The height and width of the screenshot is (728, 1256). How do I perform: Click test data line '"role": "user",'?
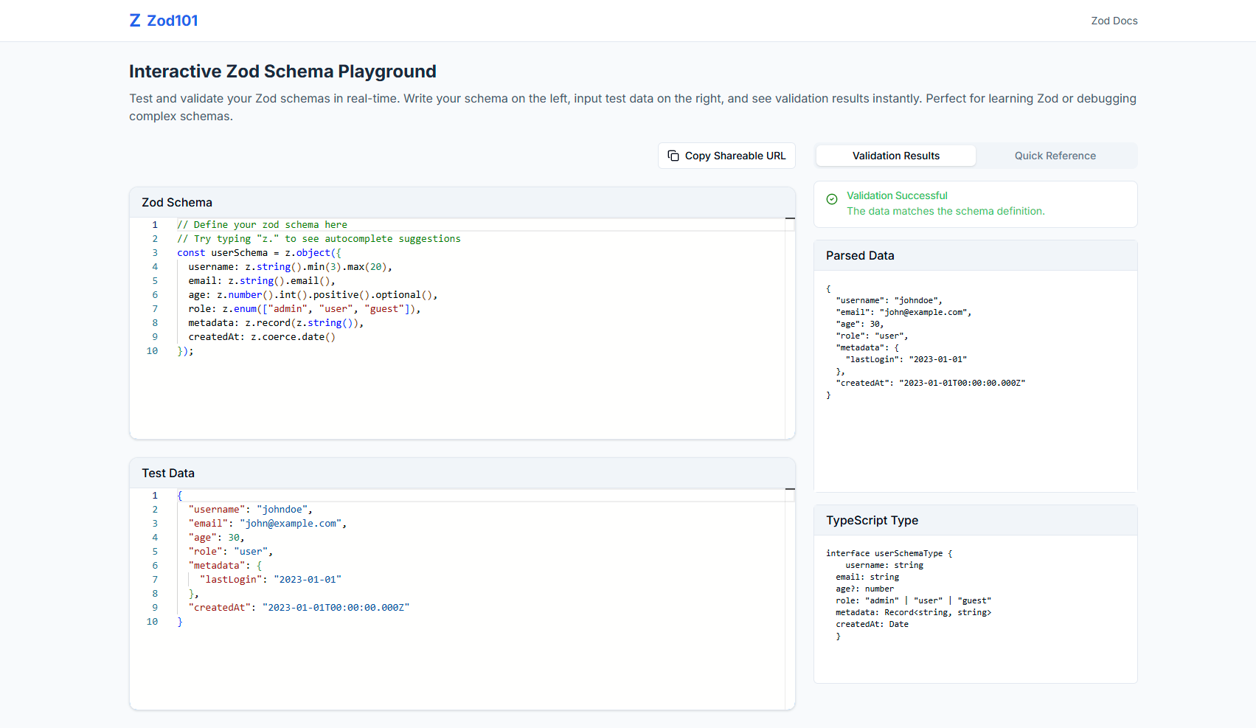click(x=230, y=552)
